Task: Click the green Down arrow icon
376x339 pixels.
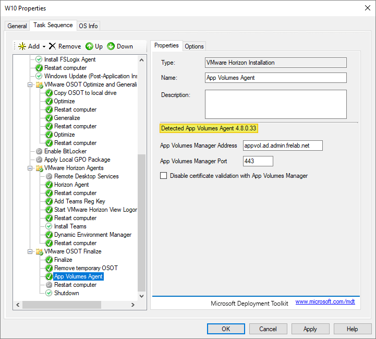Action: click(x=111, y=46)
